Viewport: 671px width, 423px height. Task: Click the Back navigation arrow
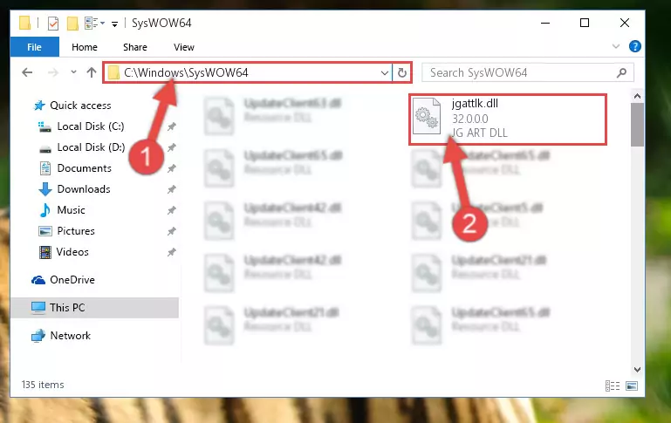pyautogui.click(x=27, y=72)
